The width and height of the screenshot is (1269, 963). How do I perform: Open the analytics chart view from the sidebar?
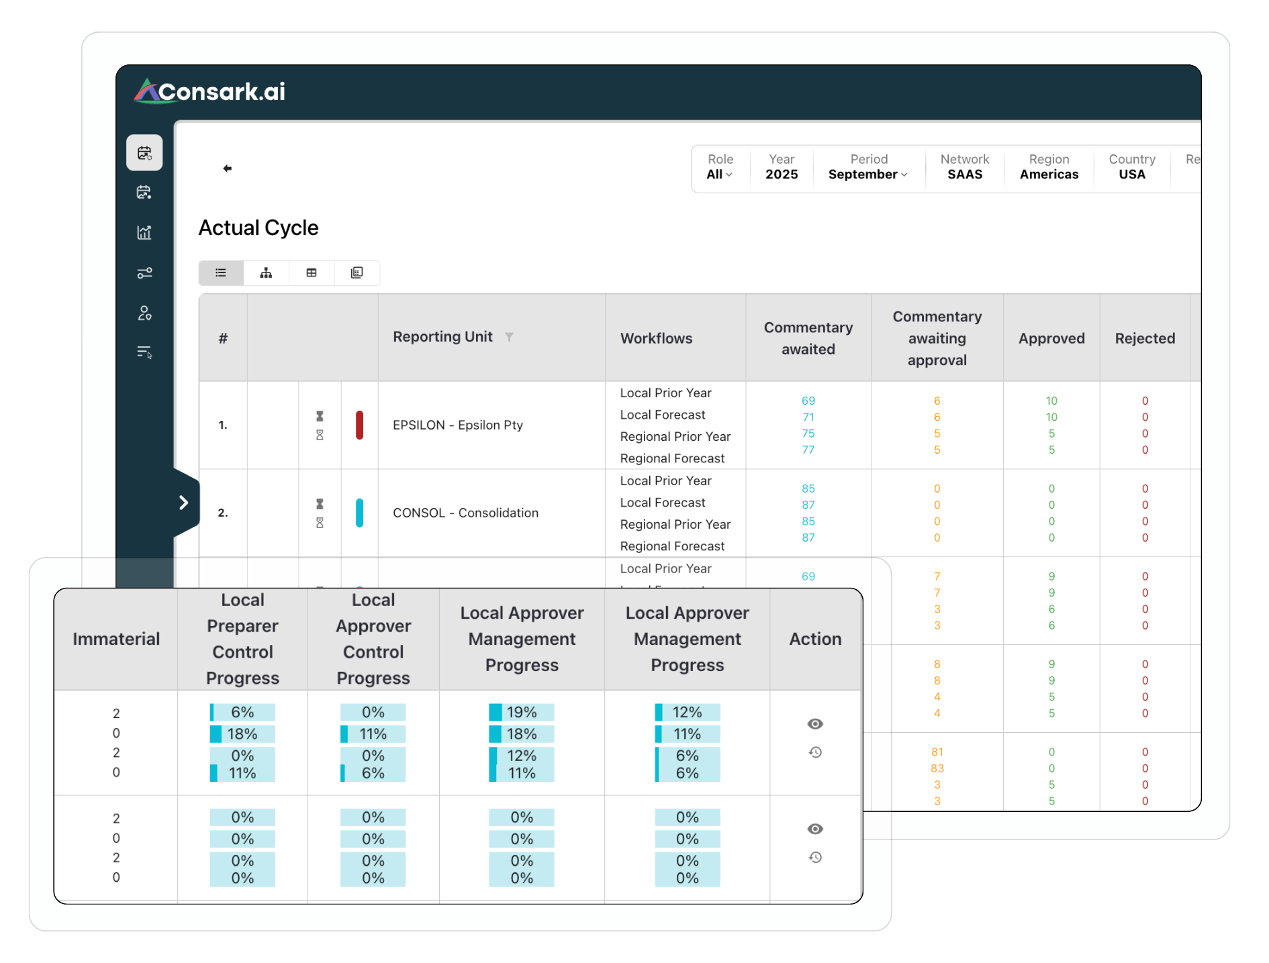pyautogui.click(x=144, y=232)
